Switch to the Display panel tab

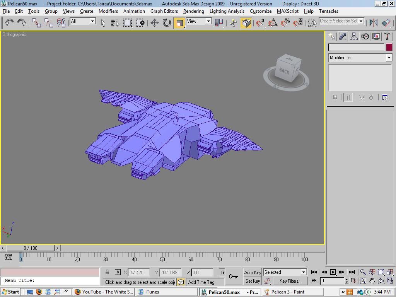point(376,37)
